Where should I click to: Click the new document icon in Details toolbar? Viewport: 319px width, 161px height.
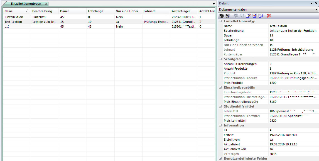point(254,16)
